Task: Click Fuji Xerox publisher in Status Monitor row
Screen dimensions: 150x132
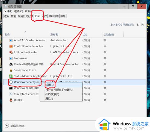Action: (x=62, y=76)
